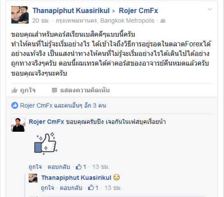Click ตอบกลับ under Thanapiphut's reply
The width and height of the screenshot is (224, 197).
click(x=71, y=188)
